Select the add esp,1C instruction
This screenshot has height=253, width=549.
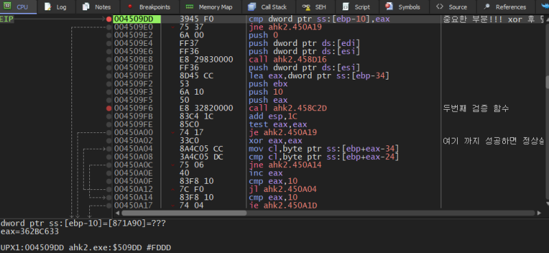pyautogui.click(x=272, y=117)
